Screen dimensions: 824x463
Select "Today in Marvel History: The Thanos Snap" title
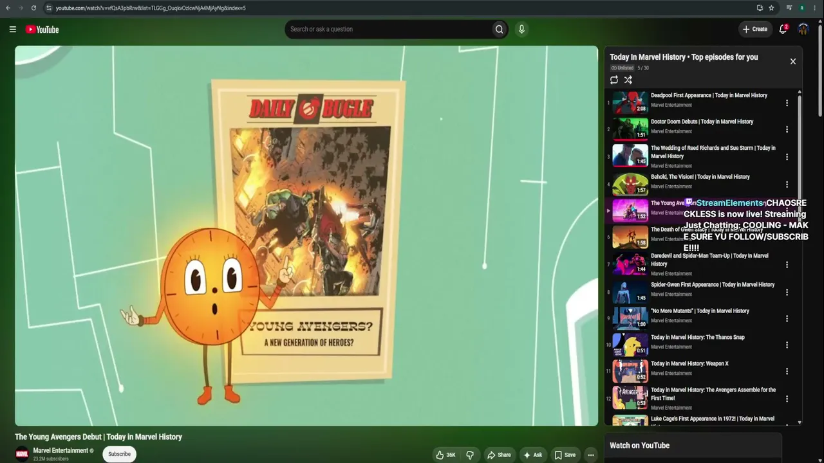click(x=697, y=338)
